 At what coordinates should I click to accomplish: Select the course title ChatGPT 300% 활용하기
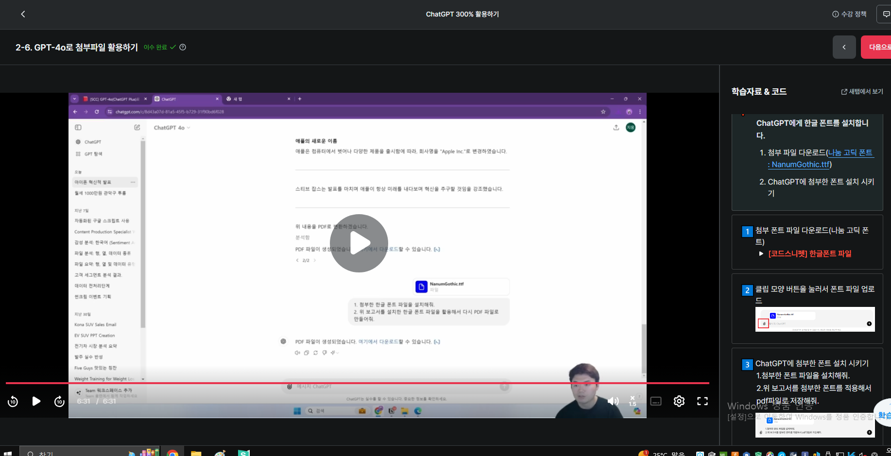[x=462, y=14]
